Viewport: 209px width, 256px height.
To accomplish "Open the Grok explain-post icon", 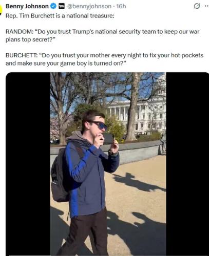I will (x=197, y=6).
